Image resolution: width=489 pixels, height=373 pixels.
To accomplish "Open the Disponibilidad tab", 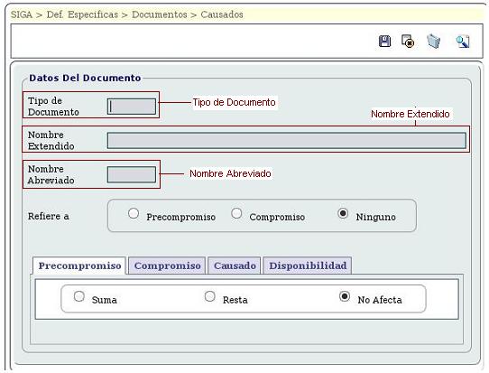I will pyautogui.click(x=308, y=266).
